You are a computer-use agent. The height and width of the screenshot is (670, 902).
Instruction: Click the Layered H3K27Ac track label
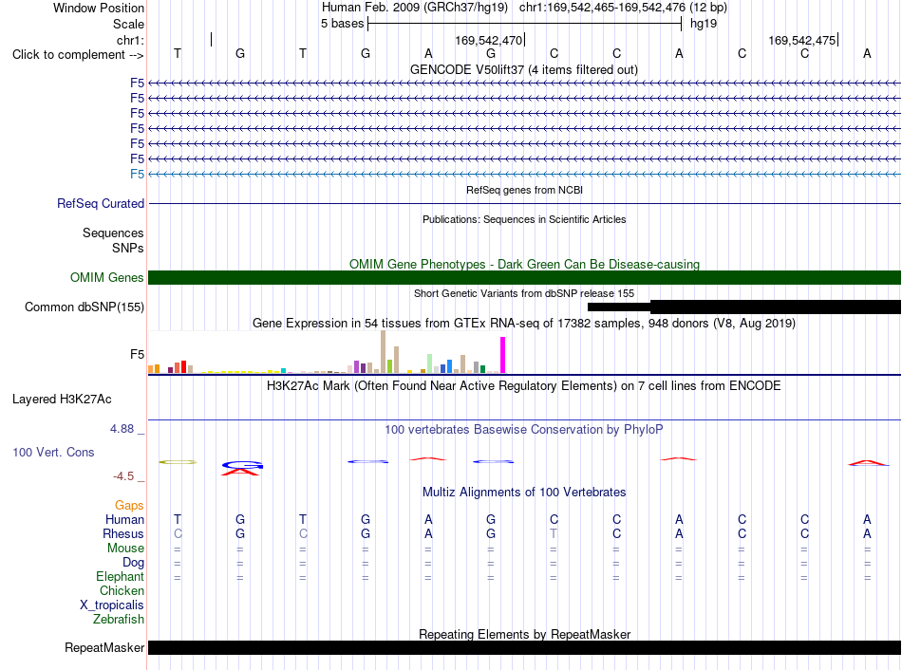point(62,400)
